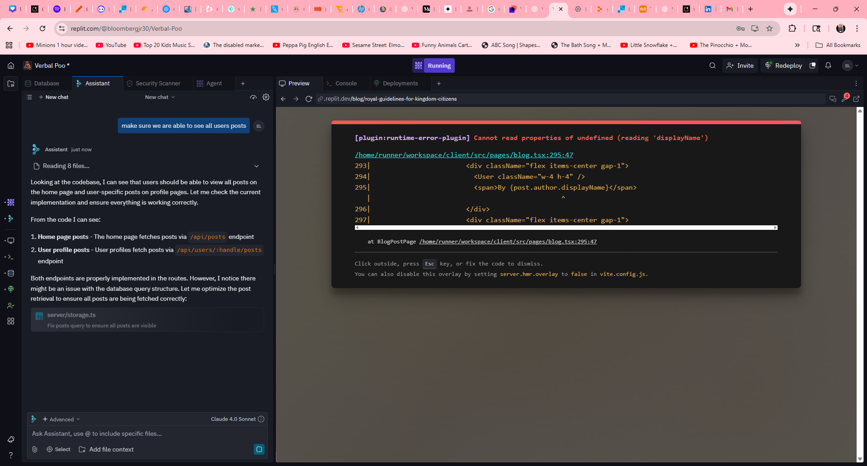
Task: Click the Redeploy button
Action: click(783, 65)
